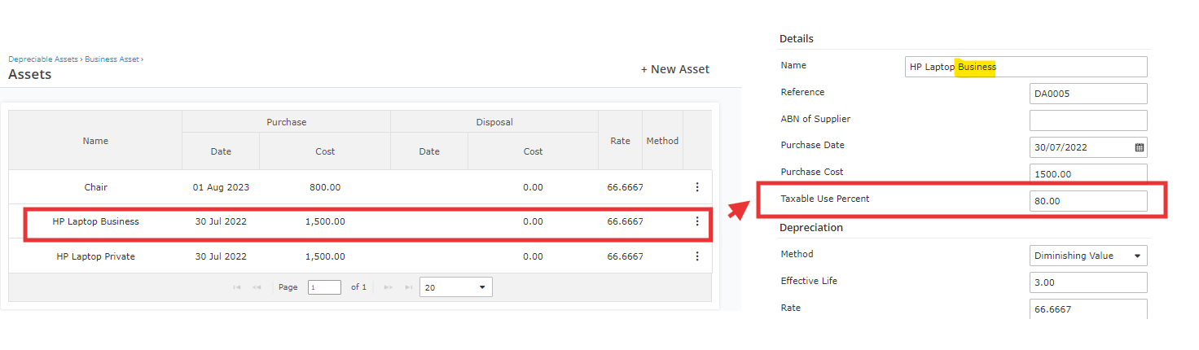Click the Taxable Use Percent field 80.00
Screen dimensions: 1199x350
coord(1088,201)
